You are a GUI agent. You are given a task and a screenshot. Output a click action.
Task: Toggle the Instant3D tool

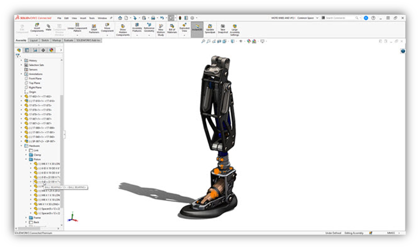[197, 29]
